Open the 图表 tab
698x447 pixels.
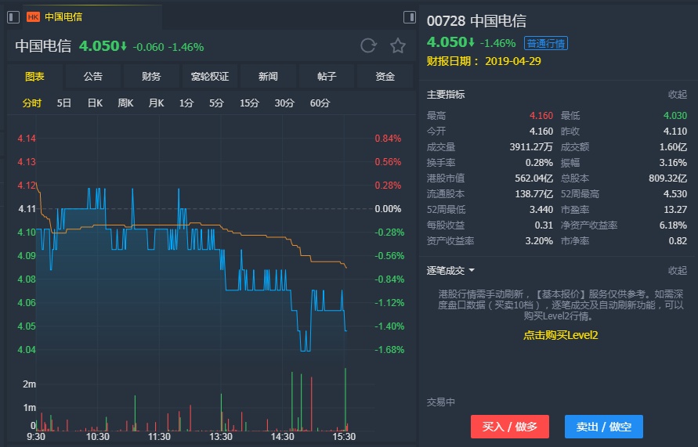click(x=34, y=77)
